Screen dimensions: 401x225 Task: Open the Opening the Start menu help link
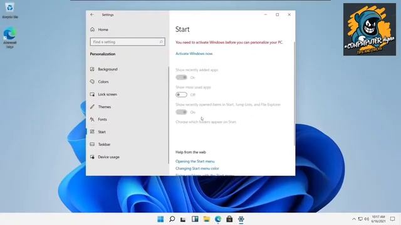pos(195,161)
